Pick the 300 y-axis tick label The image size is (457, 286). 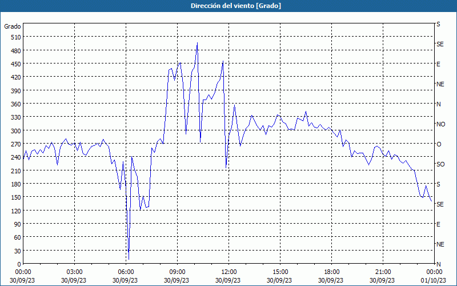pyautogui.click(x=16, y=131)
